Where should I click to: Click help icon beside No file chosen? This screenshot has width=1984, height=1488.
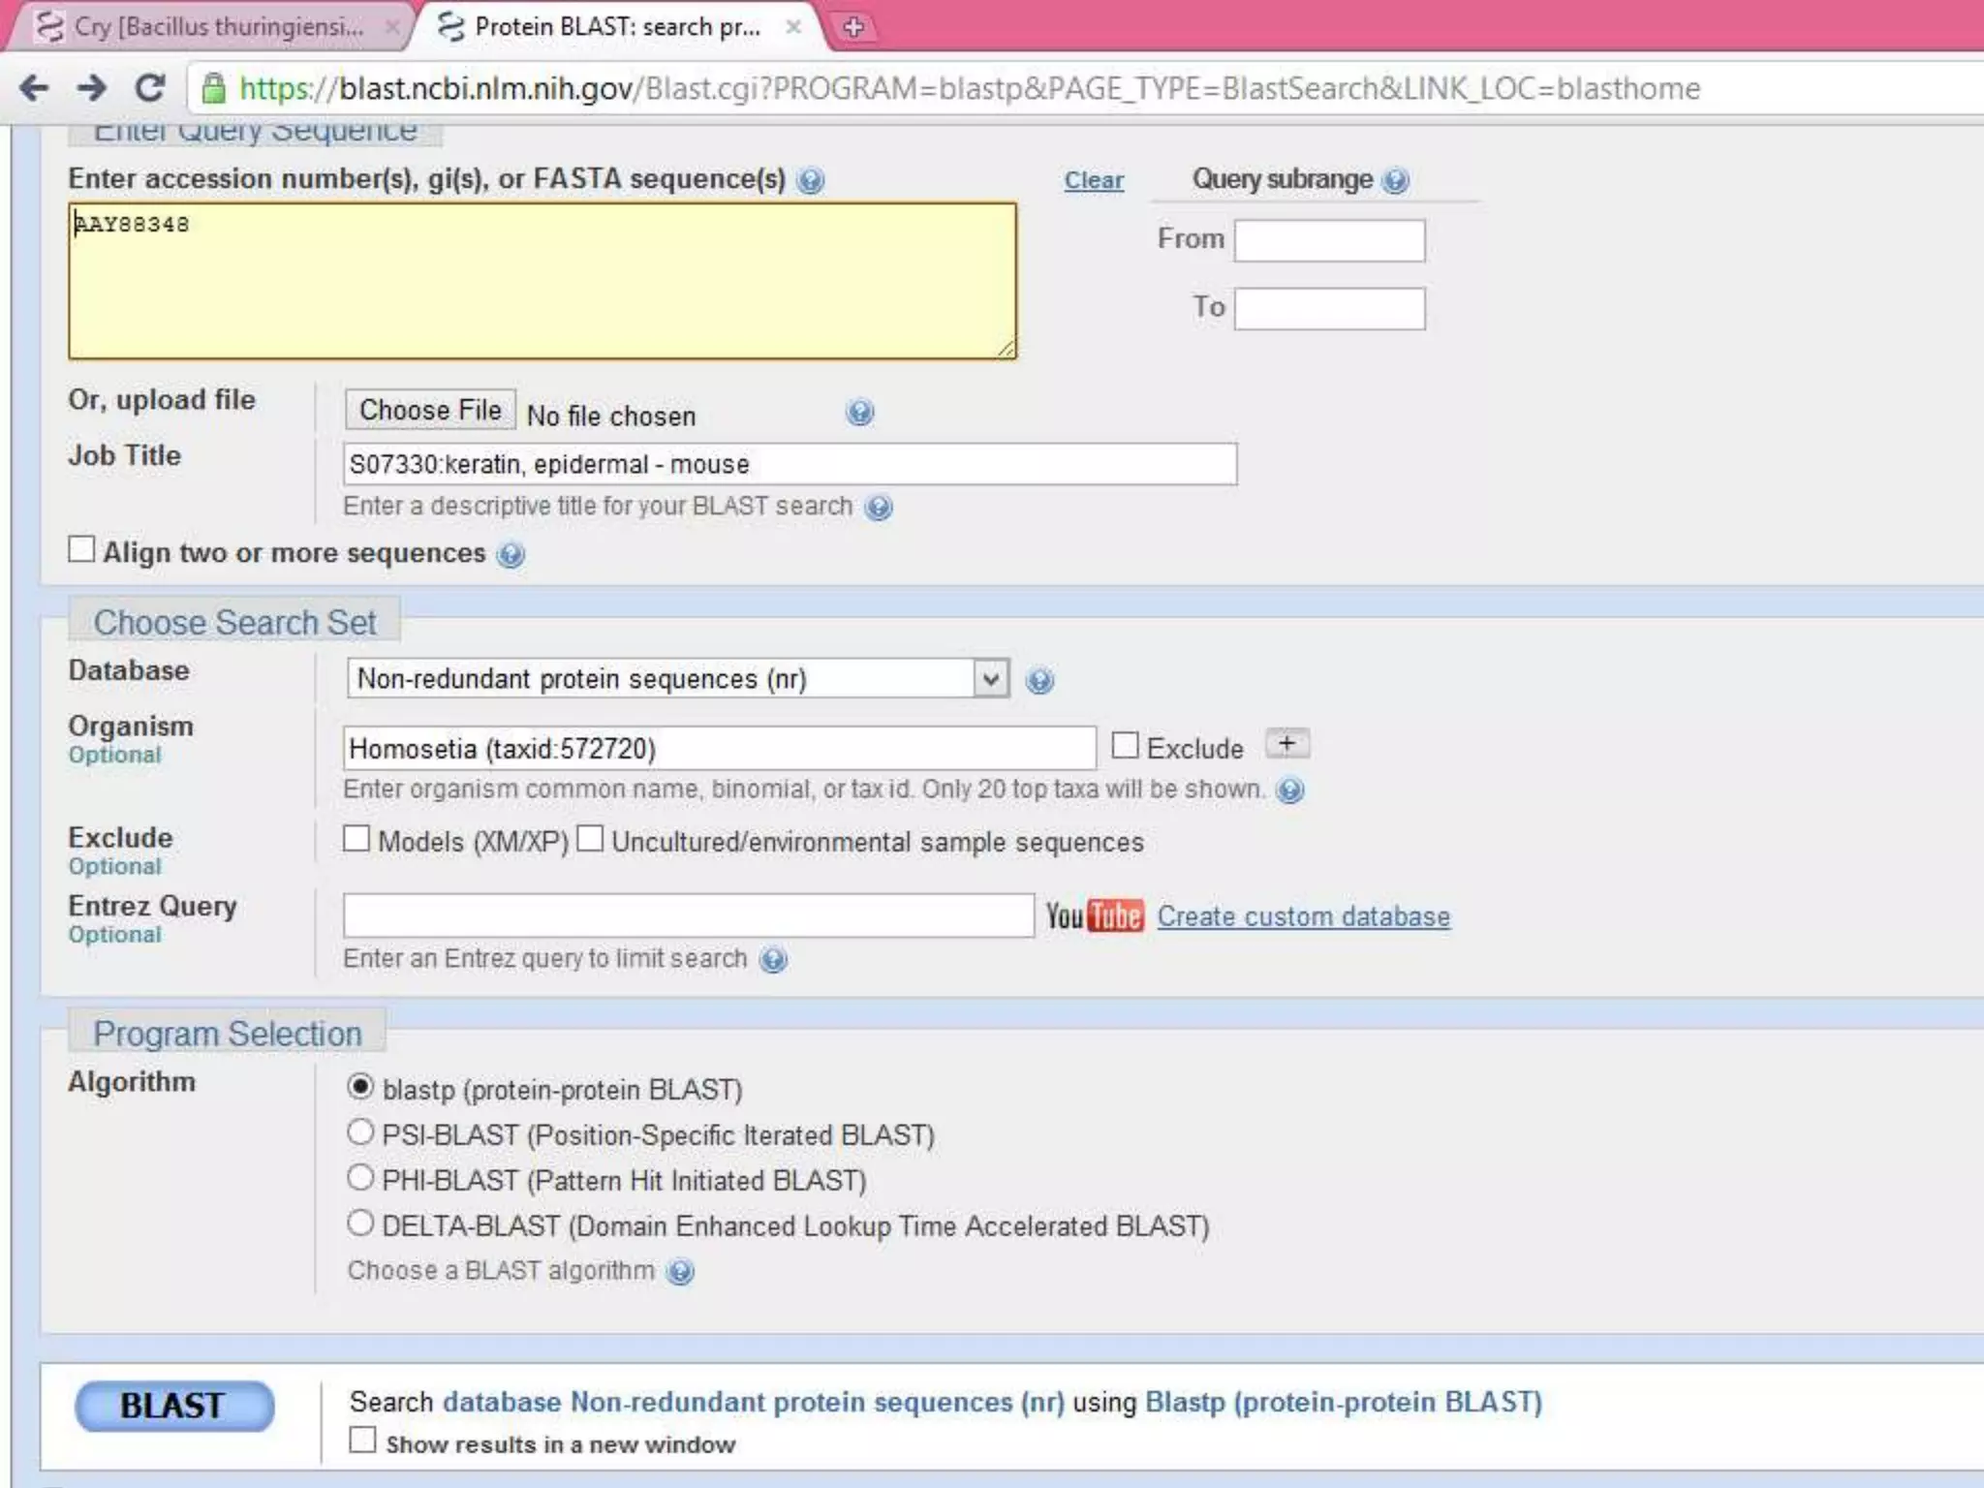point(859,414)
